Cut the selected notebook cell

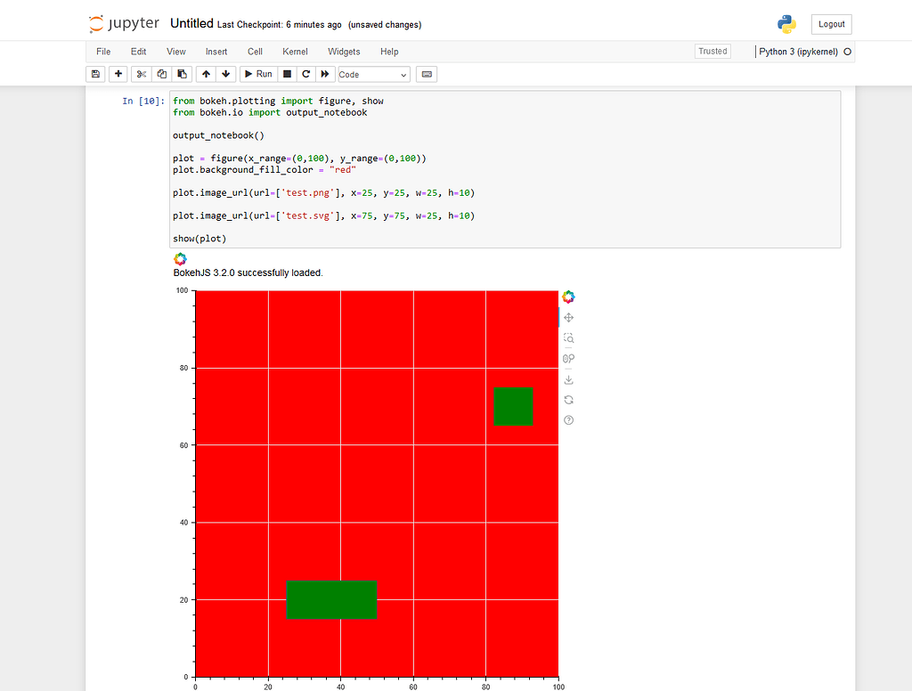click(x=140, y=74)
